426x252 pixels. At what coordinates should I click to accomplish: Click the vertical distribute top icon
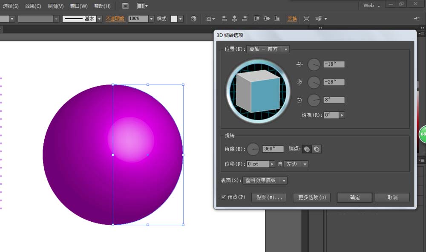pyautogui.click(x=257, y=19)
